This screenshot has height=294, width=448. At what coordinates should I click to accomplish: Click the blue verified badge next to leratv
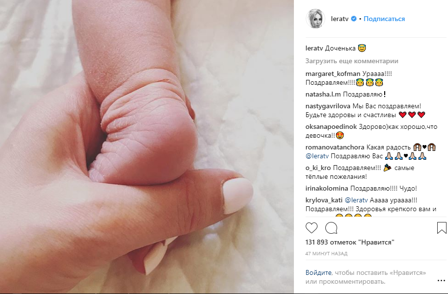coord(354,19)
